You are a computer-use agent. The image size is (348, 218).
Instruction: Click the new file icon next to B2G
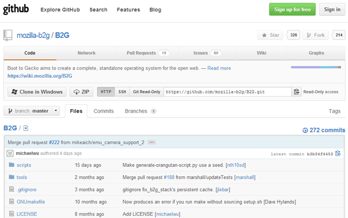click(x=26, y=128)
